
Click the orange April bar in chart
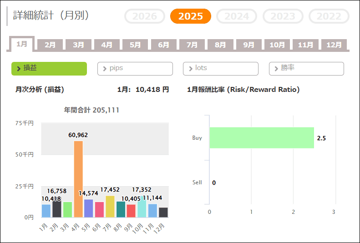[78, 180]
